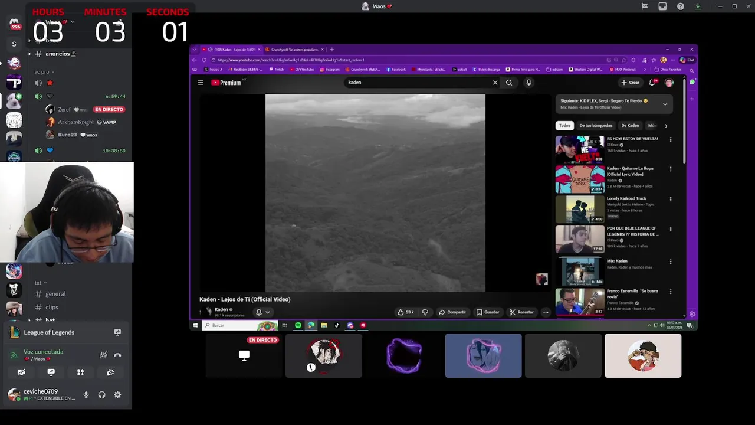Open the clips text channel
Viewport: 755px width, 425px height.
tap(52, 308)
